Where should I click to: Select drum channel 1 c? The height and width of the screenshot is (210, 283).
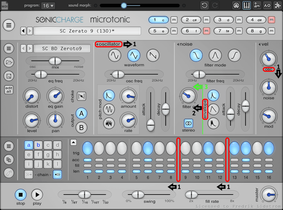tap(159, 20)
